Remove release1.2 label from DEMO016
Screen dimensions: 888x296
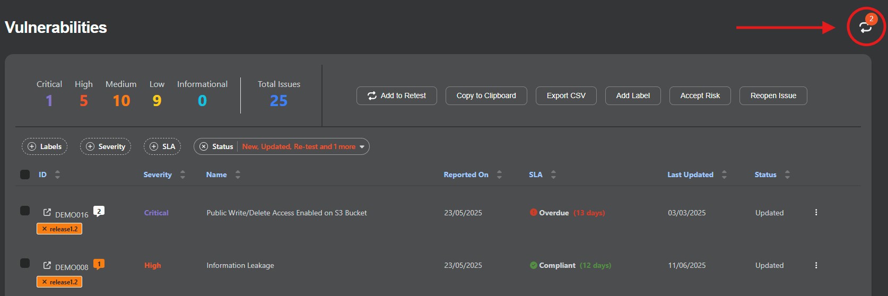tap(45, 229)
